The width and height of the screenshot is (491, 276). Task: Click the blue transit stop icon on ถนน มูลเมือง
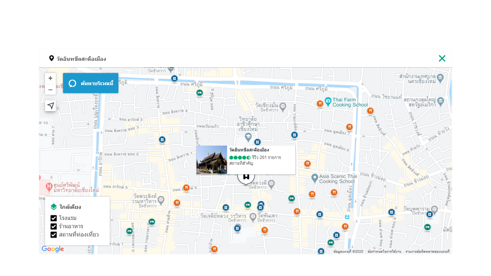[347, 217]
